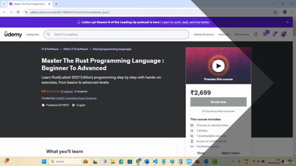Click the ENG IN language indicator

pyautogui.click(x=247, y=161)
